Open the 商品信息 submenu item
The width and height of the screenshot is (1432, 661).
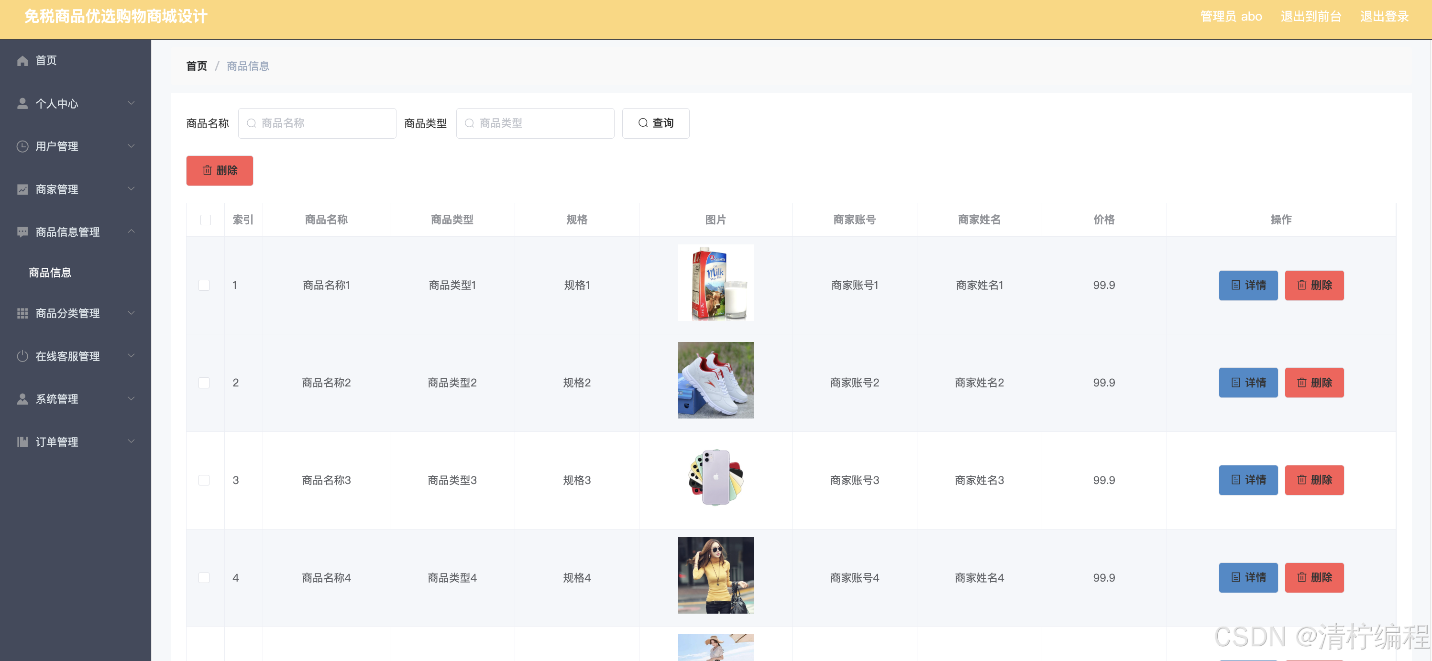click(50, 273)
